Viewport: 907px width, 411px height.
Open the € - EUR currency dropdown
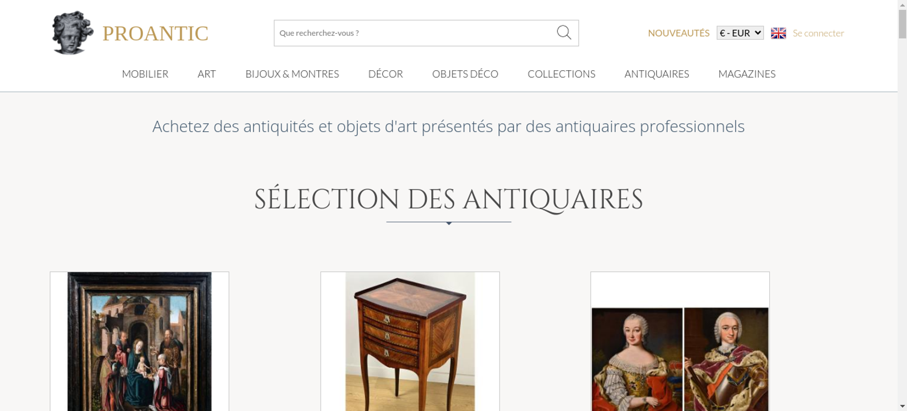point(740,33)
